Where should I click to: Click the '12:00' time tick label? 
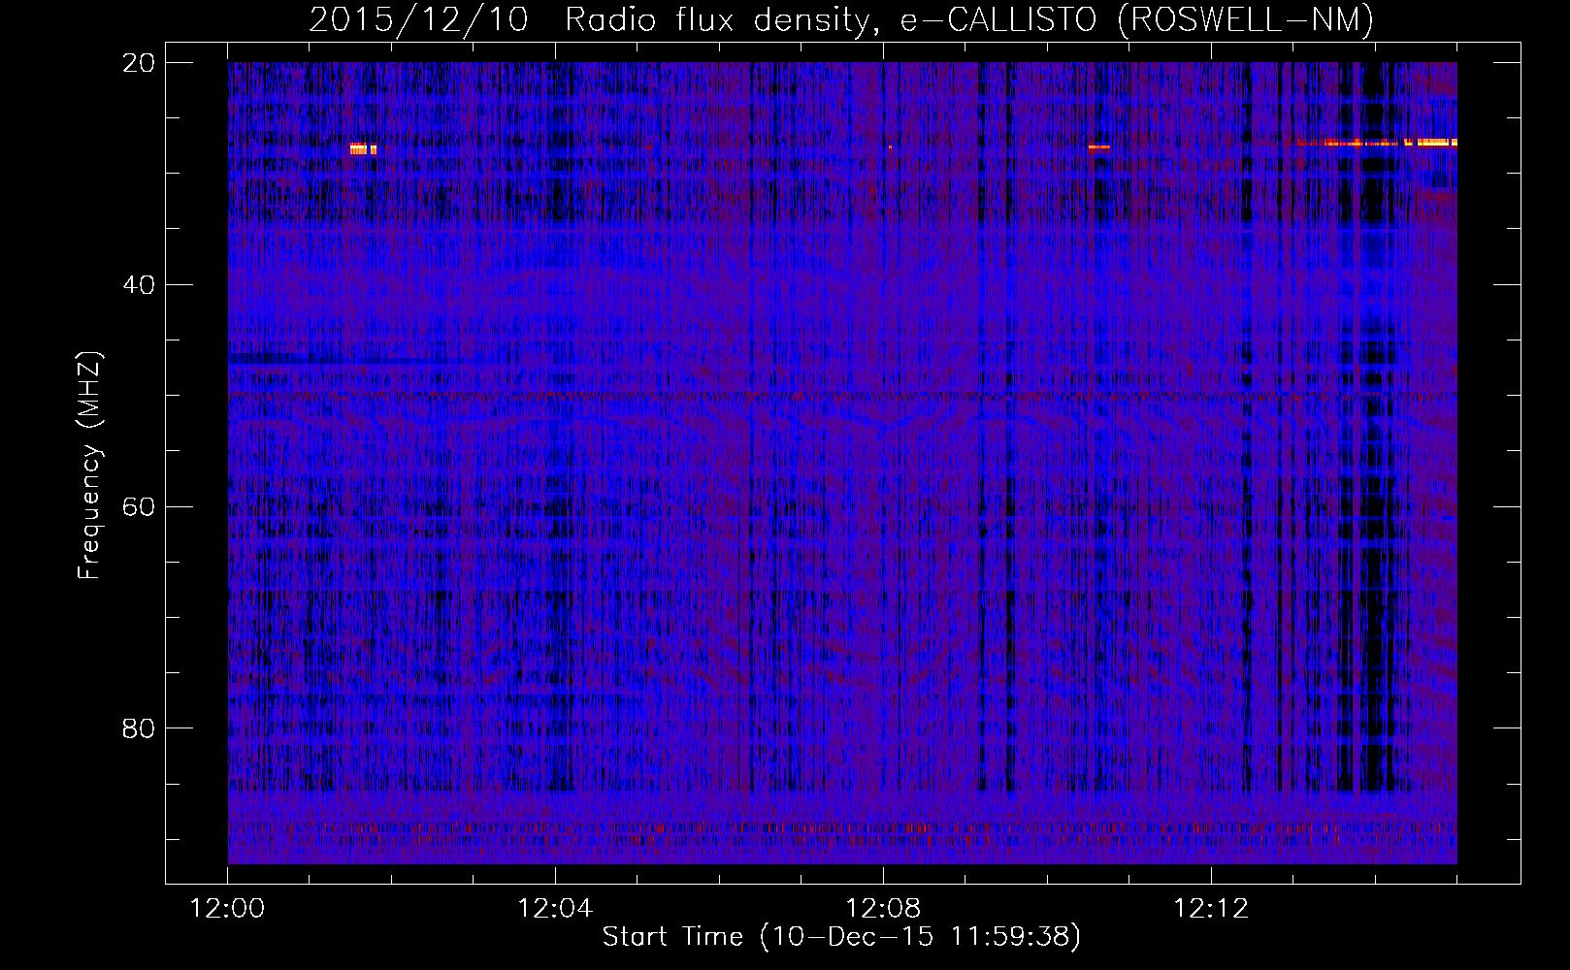pos(227,909)
